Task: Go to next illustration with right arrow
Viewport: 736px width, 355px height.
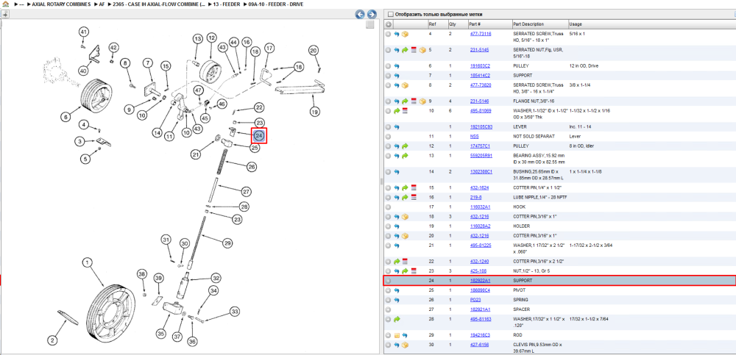Action: tap(371, 15)
